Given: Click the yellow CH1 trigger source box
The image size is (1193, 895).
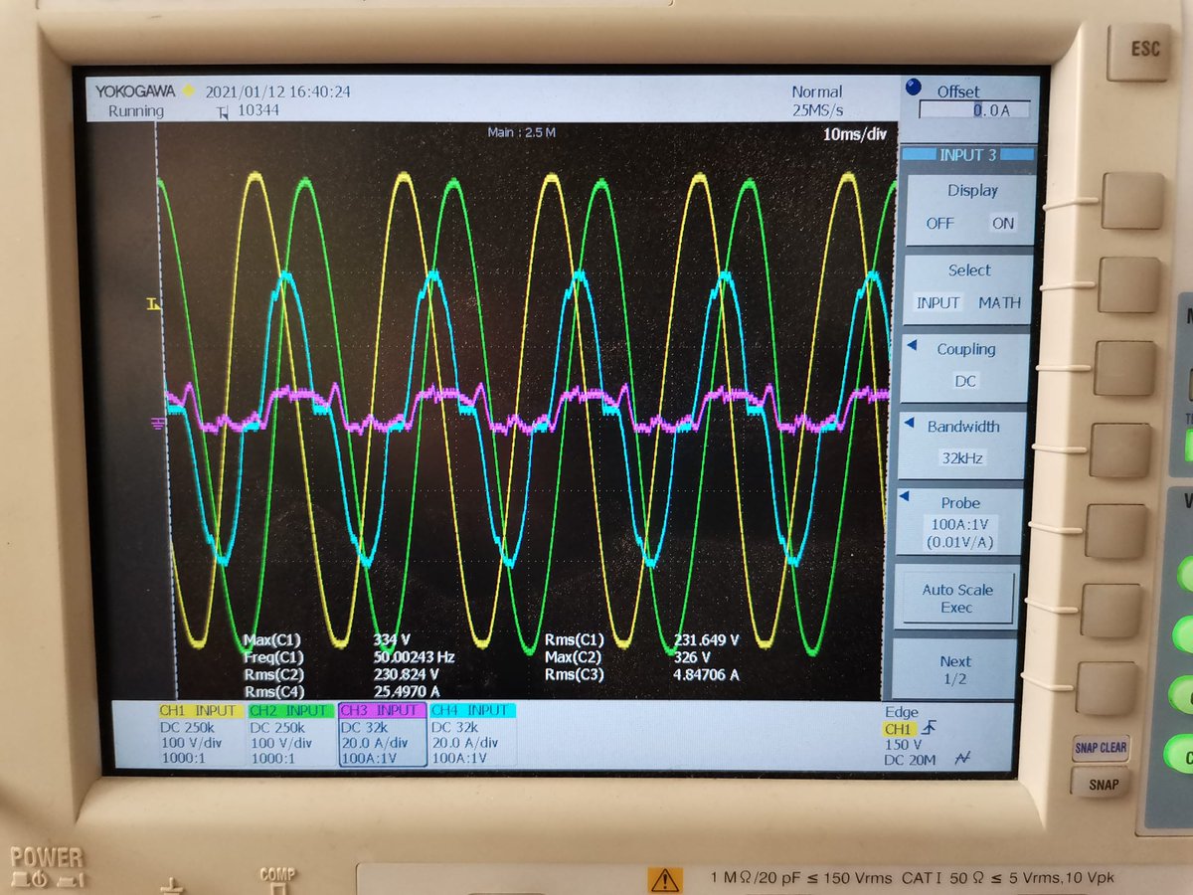Looking at the screenshot, I should pos(898,728).
